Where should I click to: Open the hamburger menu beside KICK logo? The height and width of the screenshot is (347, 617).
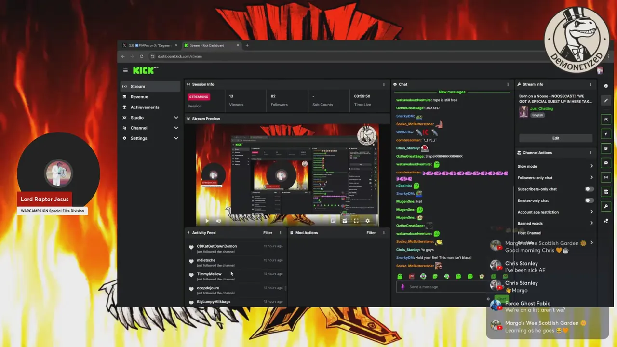click(125, 70)
